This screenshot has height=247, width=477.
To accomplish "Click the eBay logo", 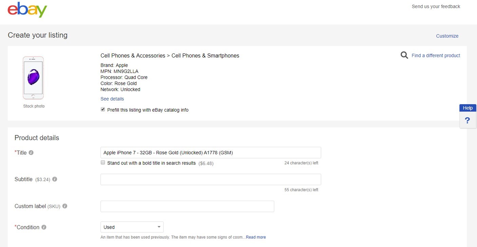I will 27,10.
